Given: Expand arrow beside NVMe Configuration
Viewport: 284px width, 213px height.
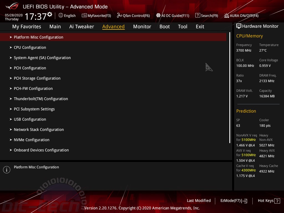Looking at the screenshot, I should 11,140.
